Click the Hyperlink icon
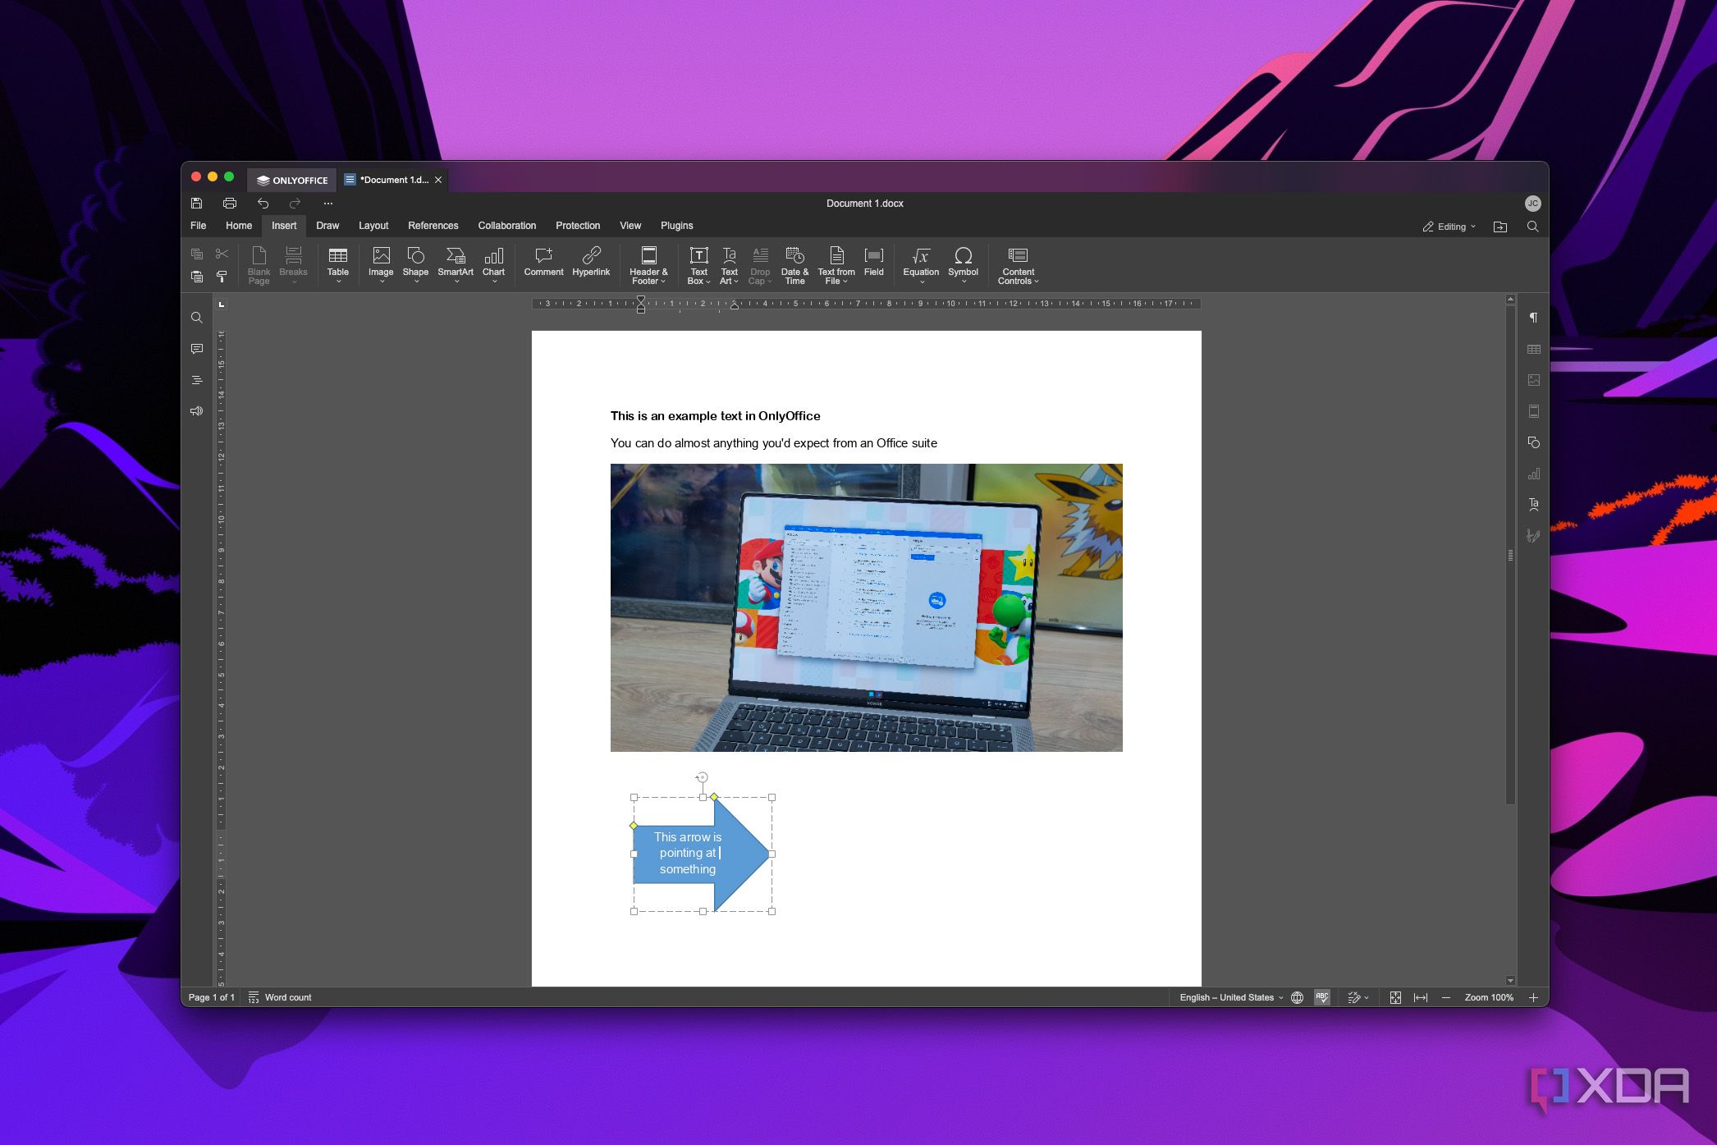The height and width of the screenshot is (1145, 1717). (591, 257)
